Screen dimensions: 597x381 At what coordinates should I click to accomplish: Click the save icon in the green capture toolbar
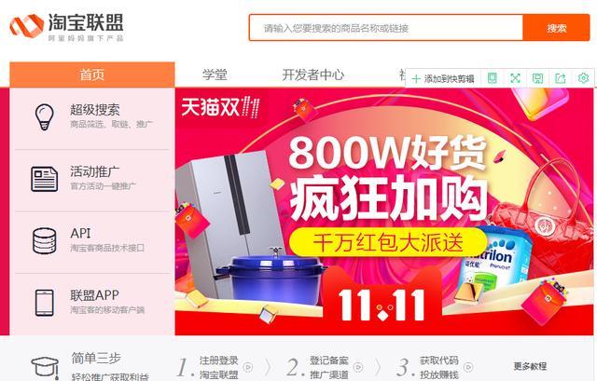point(537,78)
